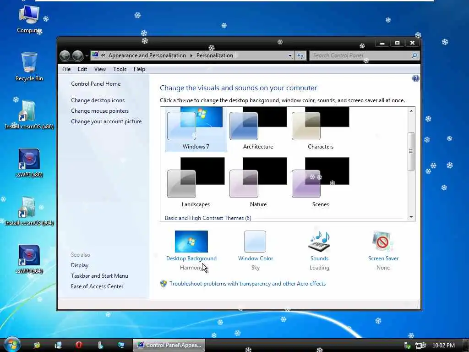Click the Show desktop button
This screenshot has height=352, width=469.
465,345
